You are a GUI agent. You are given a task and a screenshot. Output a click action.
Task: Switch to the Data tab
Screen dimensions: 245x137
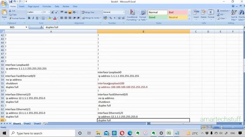pos(57,6)
